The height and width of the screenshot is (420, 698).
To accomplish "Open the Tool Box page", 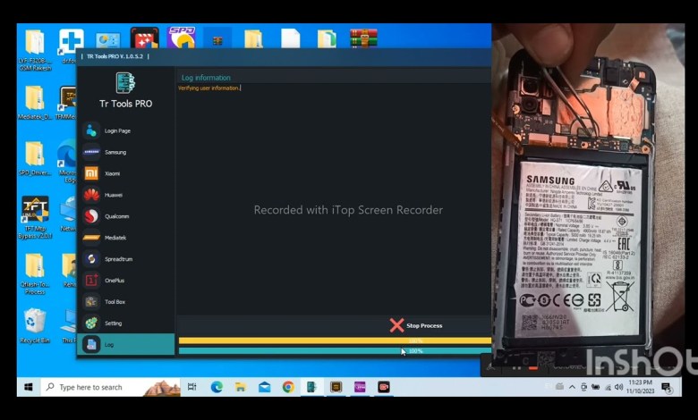I will tap(114, 302).
